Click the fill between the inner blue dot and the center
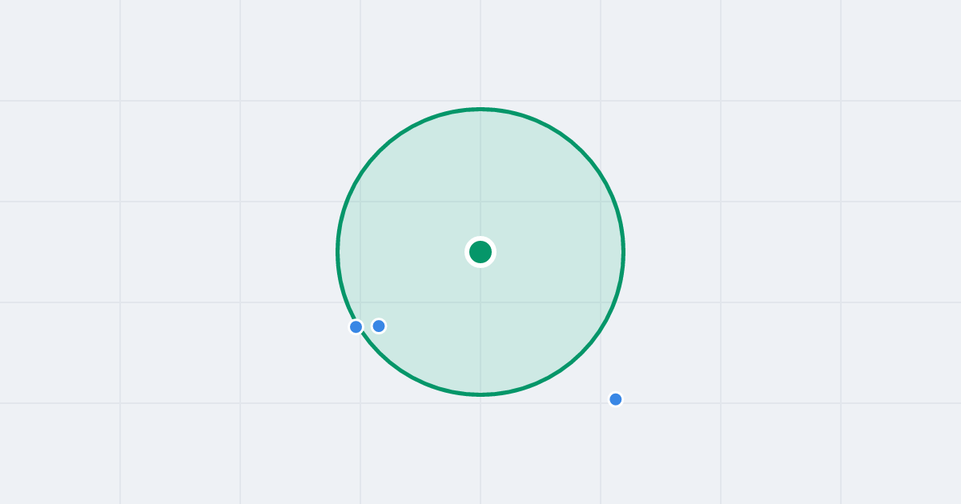The height and width of the screenshot is (504, 961). [429, 289]
